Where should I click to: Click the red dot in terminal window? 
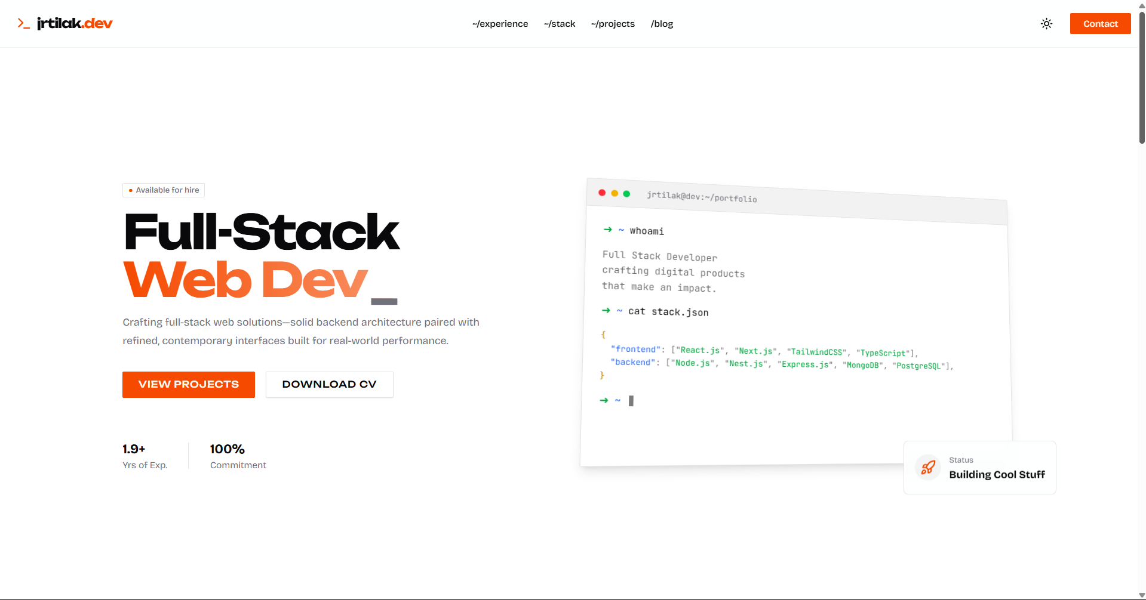(602, 193)
